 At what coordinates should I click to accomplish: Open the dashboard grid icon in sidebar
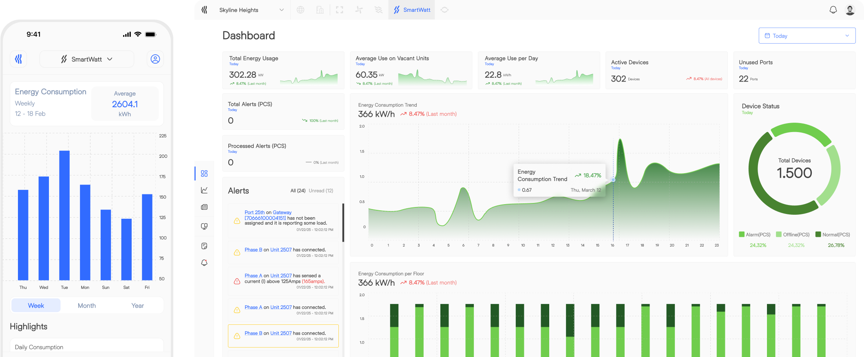(204, 174)
